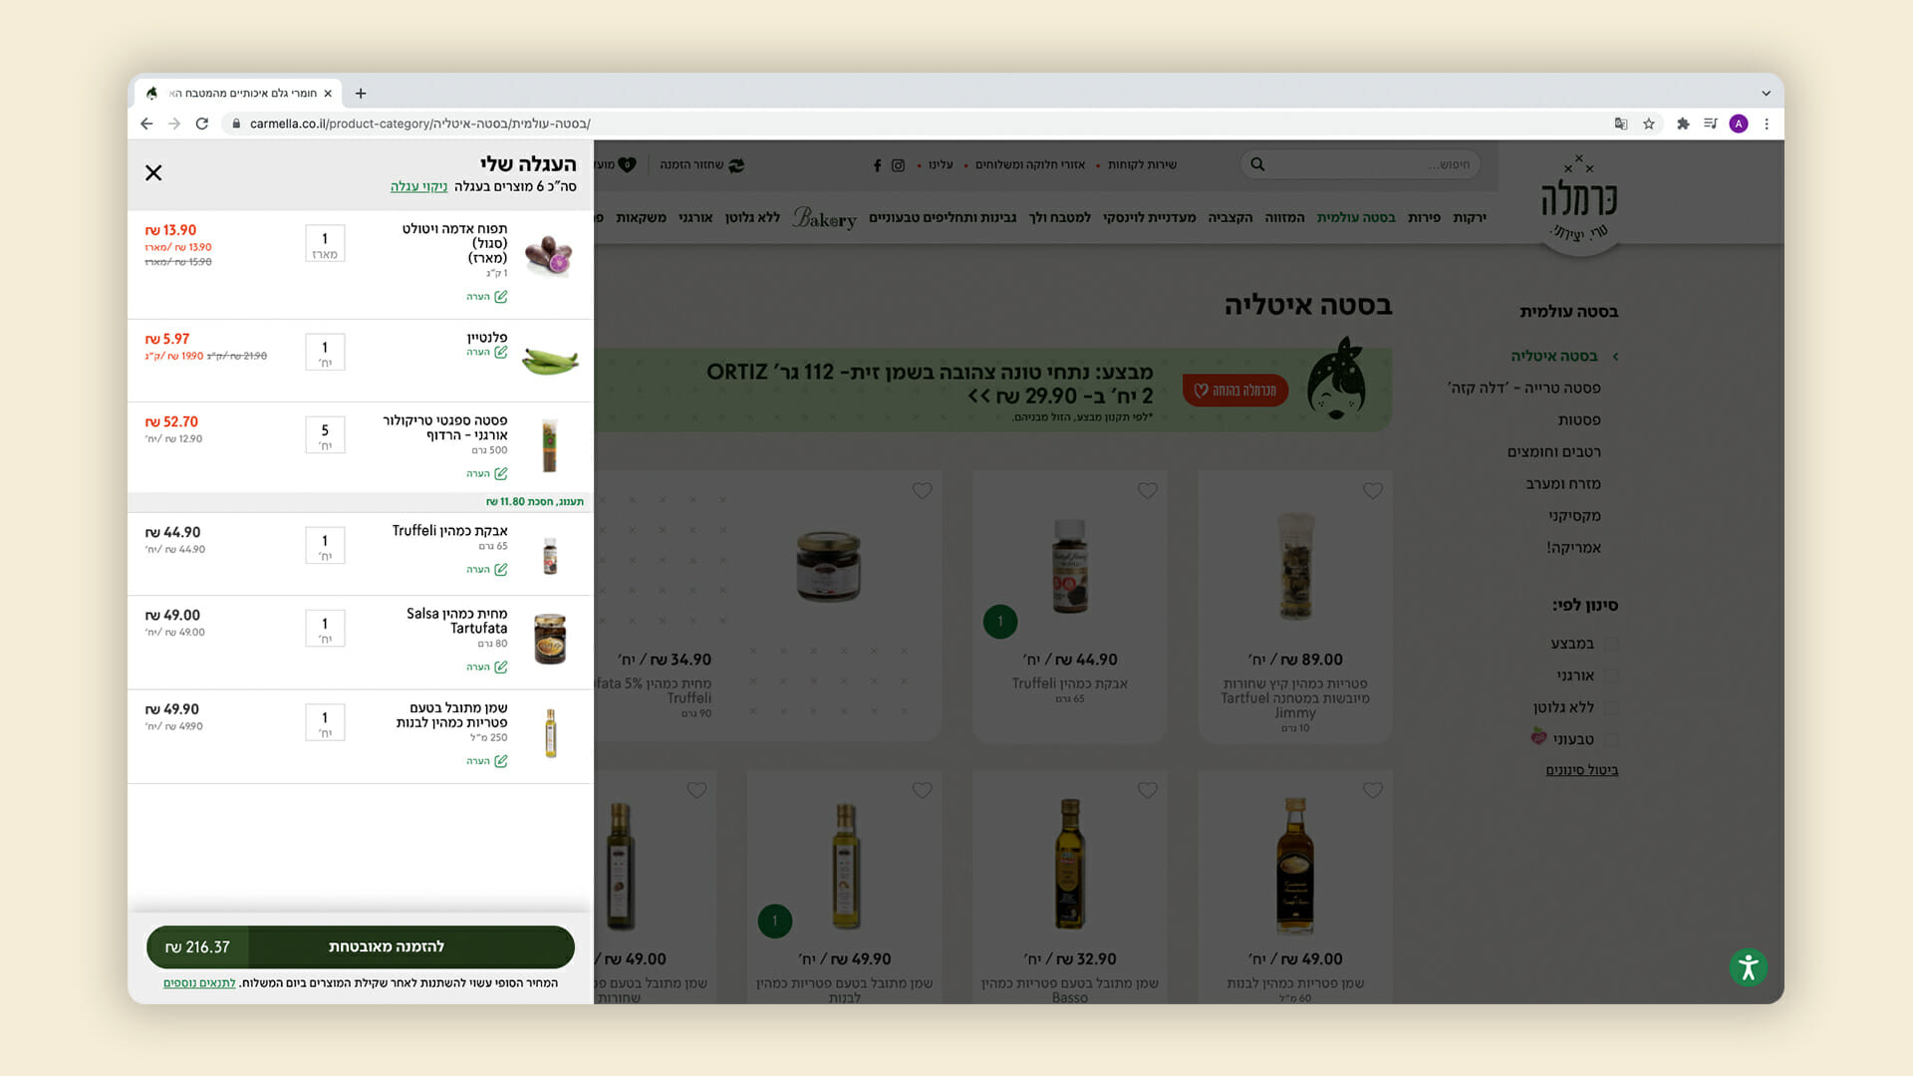Click the accessibility icon button
The width and height of the screenshot is (1913, 1076).
(1748, 967)
